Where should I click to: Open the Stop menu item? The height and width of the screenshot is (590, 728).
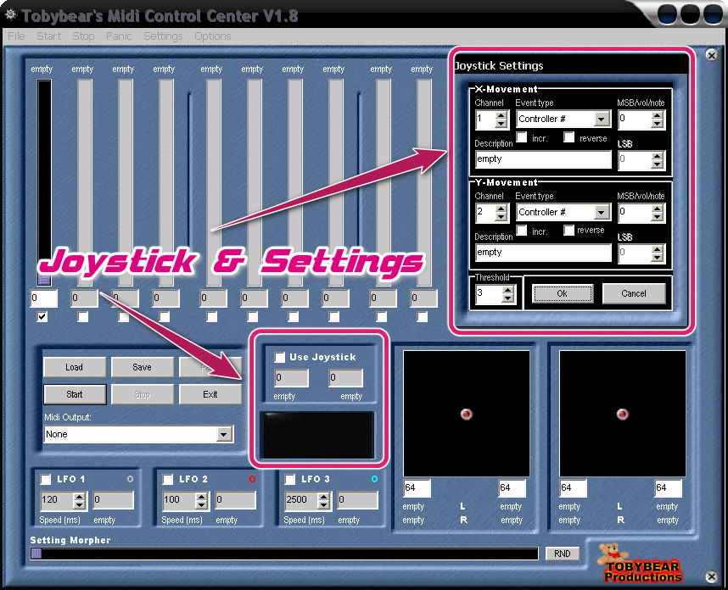pos(83,36)
